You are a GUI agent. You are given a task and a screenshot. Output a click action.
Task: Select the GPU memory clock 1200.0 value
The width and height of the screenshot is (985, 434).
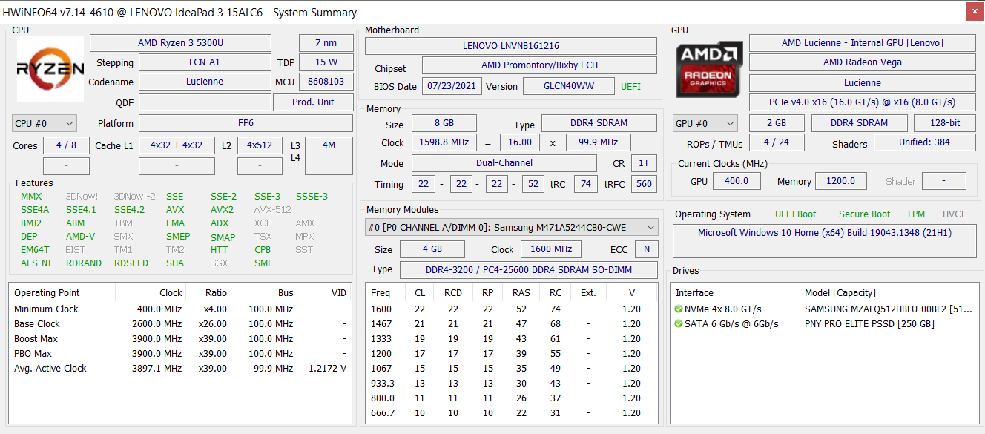841,181
